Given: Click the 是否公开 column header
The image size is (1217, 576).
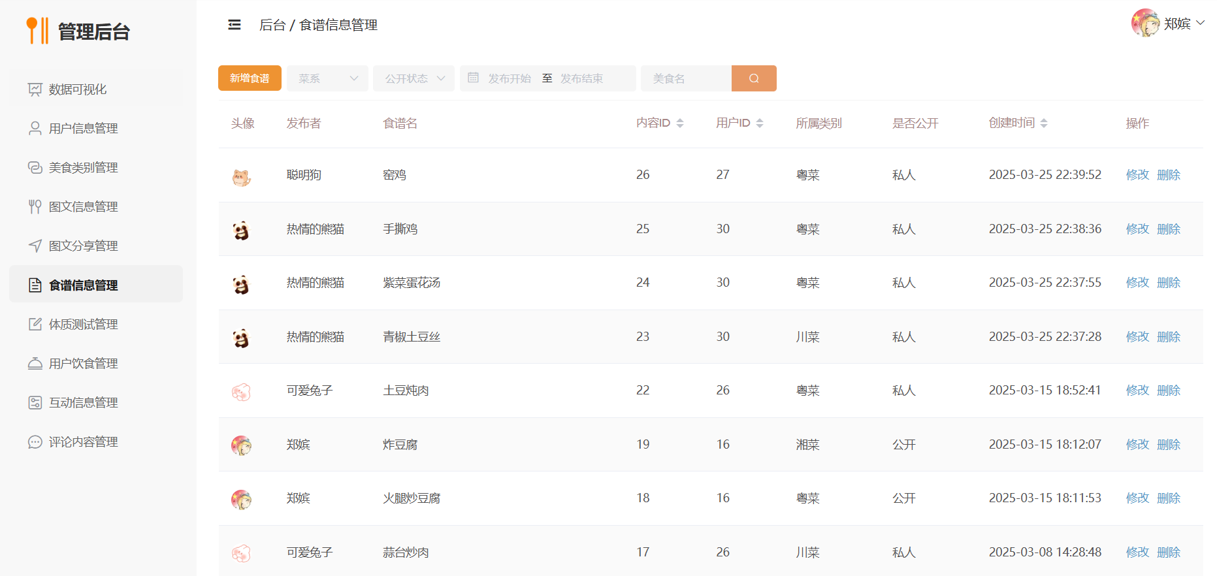Looking at the screenshot, I should (915, 123).
